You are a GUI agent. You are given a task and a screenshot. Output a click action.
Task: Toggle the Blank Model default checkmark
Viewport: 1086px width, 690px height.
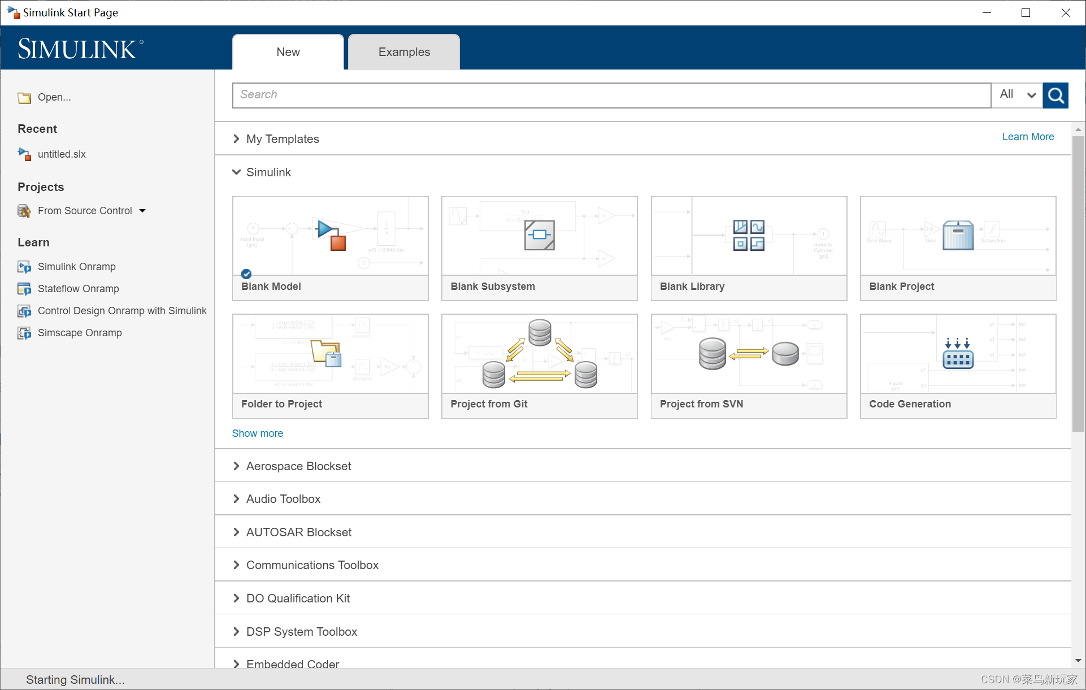246,274
